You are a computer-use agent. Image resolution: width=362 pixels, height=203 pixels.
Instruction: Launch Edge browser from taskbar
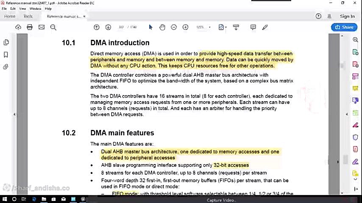click(34, 199)
